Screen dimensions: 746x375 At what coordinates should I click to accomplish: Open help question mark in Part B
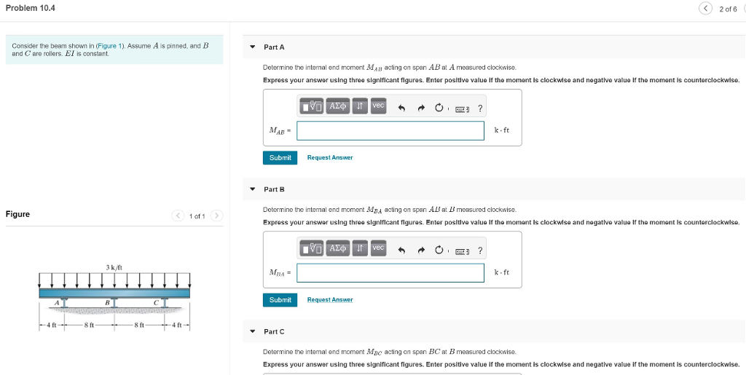click(x=480, y=250)
